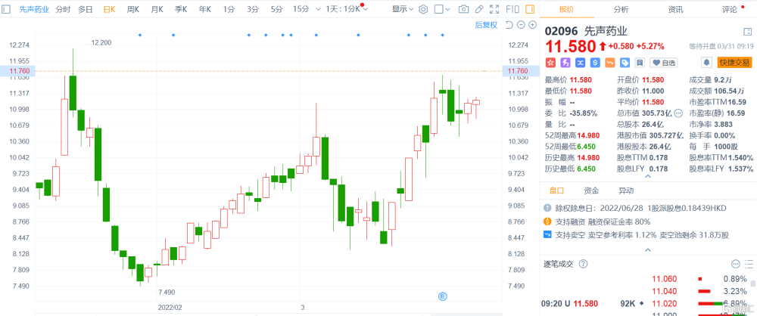Open the 分析 tab
This screenshot has width=757, height=316.
click(621, 9)
